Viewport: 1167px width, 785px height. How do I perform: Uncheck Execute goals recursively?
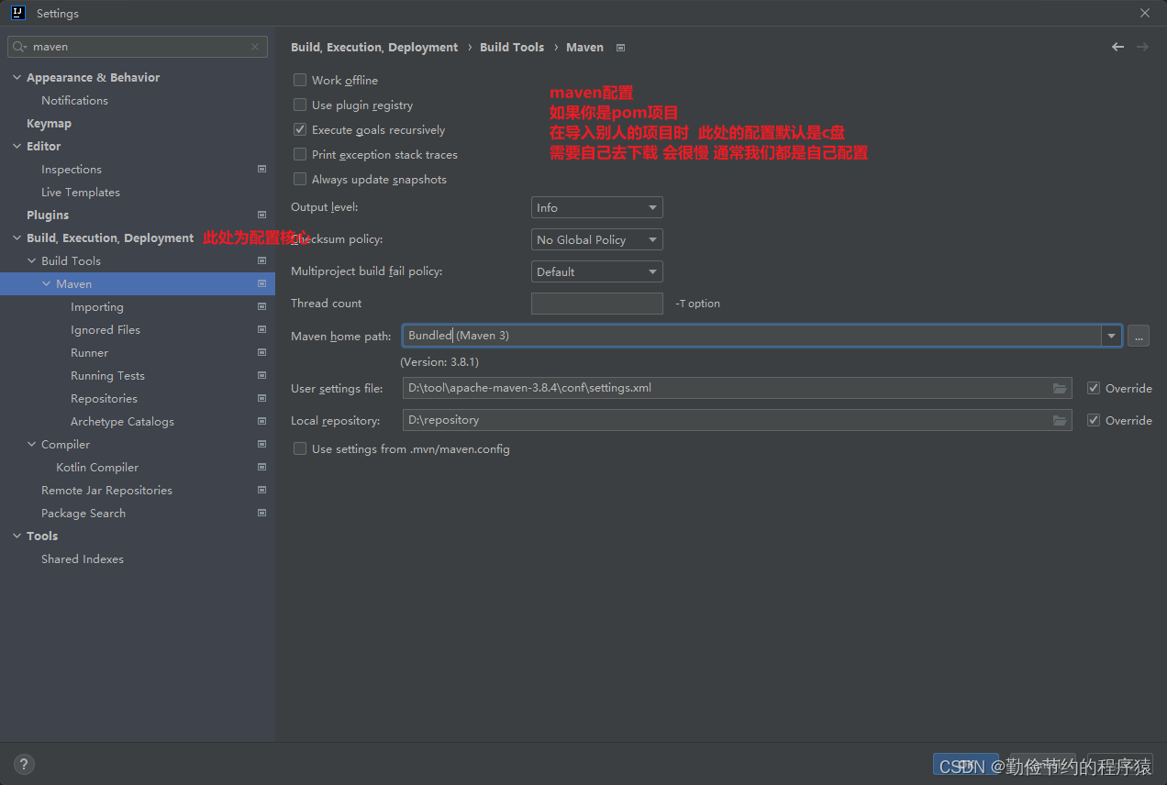click(x=300, y=129)
